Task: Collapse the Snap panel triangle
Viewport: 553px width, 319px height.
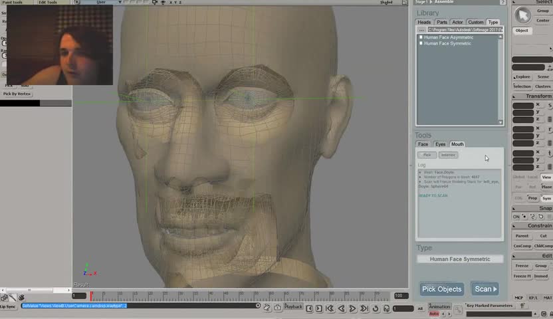Action: coord(514,208)
